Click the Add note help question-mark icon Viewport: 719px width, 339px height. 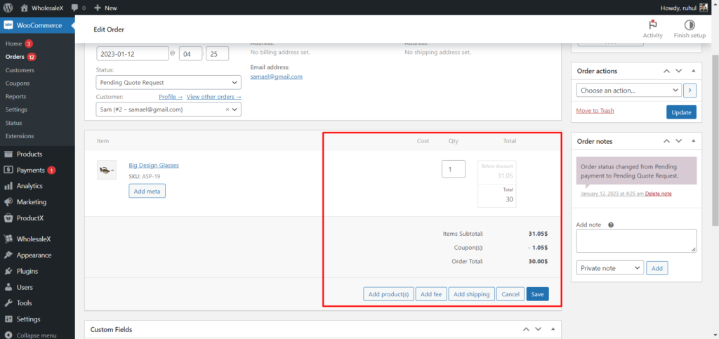[x=611, y=225]
